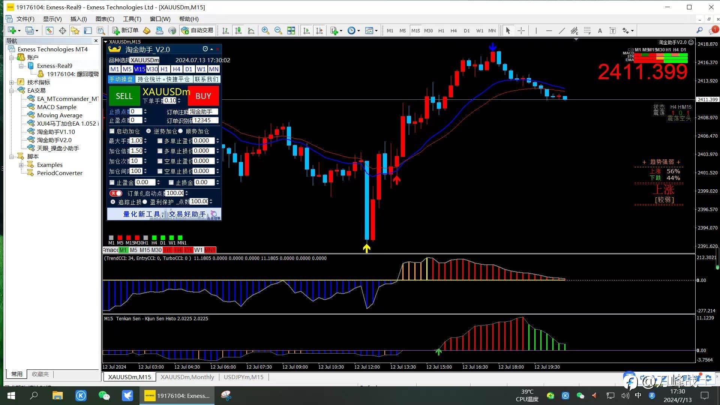Switch to the XAUUSDm,Monthly chart tab
This screenshot has height=405, width=720.
tap(187, 377)
